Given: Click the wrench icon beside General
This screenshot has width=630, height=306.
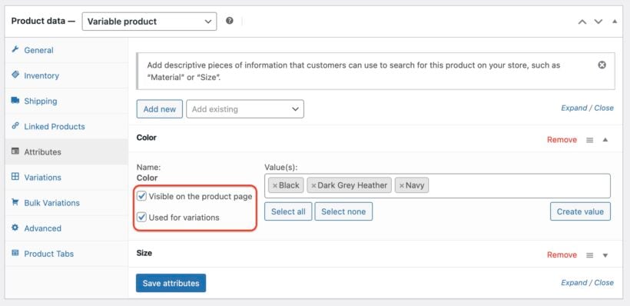Looking at the screenshot, I should (15, 49).
